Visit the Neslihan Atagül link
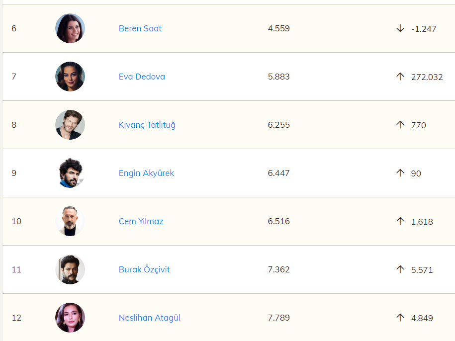The width and height of the screenshot is (455, 341). pos(149,318)
